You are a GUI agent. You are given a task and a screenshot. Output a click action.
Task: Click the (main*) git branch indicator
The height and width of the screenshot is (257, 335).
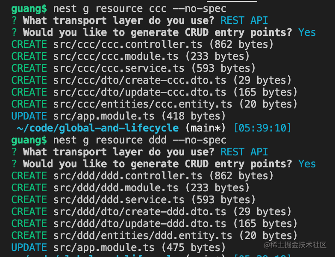(202, 128)
